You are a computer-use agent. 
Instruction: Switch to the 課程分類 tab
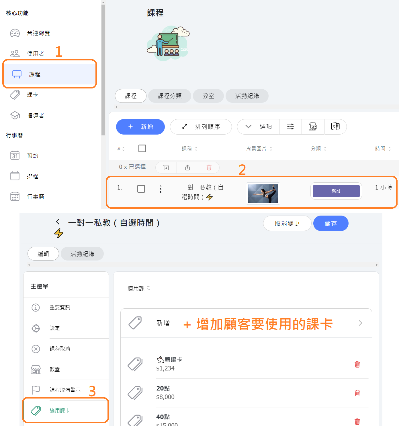(x=169, y=96)
